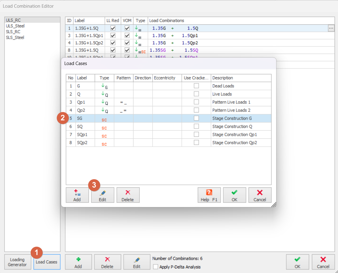Screen dimensions: 338x273
Task: Click the Edit pencil in Load Cases dialog
Action: tap(102, 195)
